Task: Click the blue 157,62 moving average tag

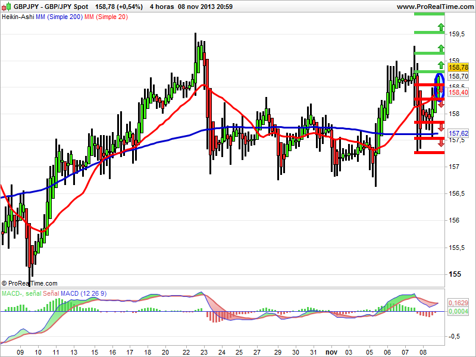Action: (x=458, y=133)
